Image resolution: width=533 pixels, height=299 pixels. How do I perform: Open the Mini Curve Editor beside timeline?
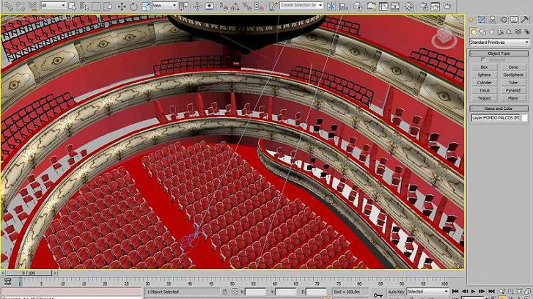8,281
